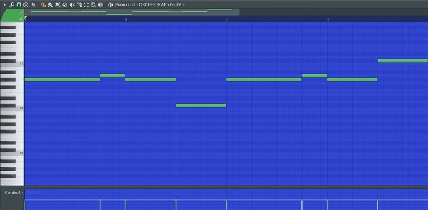Open the wrench tools menu
This screenshot has width=428, height=210.
[x=12, y=4]
